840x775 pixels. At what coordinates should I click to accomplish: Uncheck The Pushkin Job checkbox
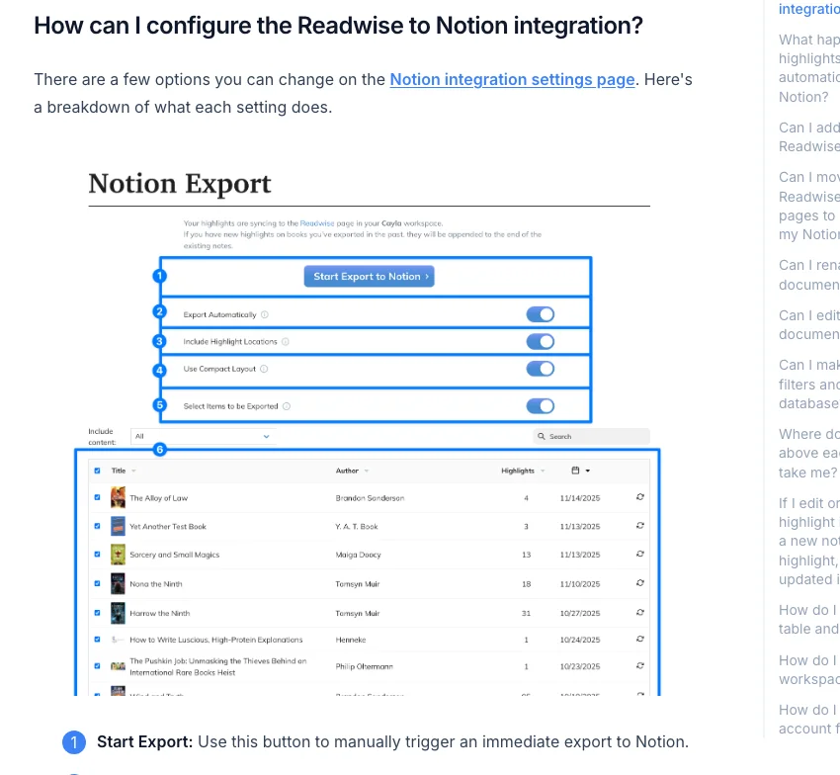pos(97,666)
